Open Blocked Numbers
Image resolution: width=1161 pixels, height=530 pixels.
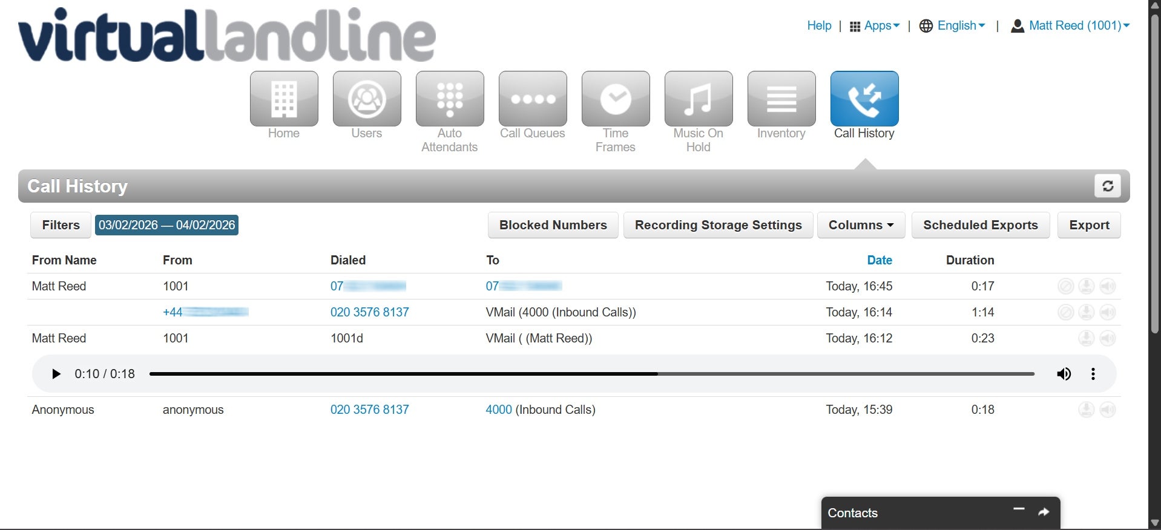[553, 225]
